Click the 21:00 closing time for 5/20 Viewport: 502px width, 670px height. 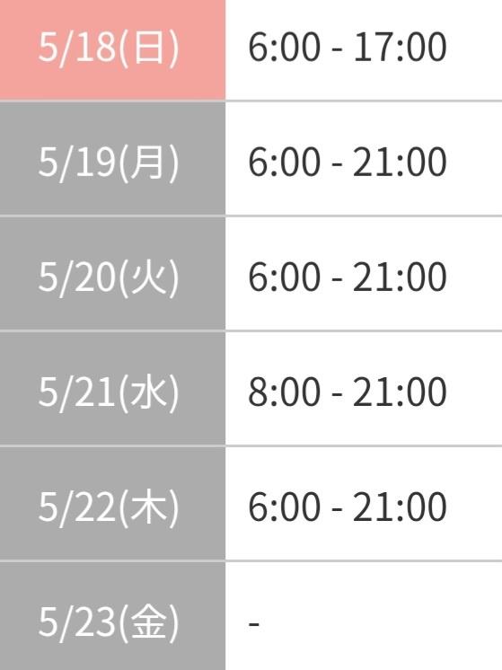click(400, 277)
